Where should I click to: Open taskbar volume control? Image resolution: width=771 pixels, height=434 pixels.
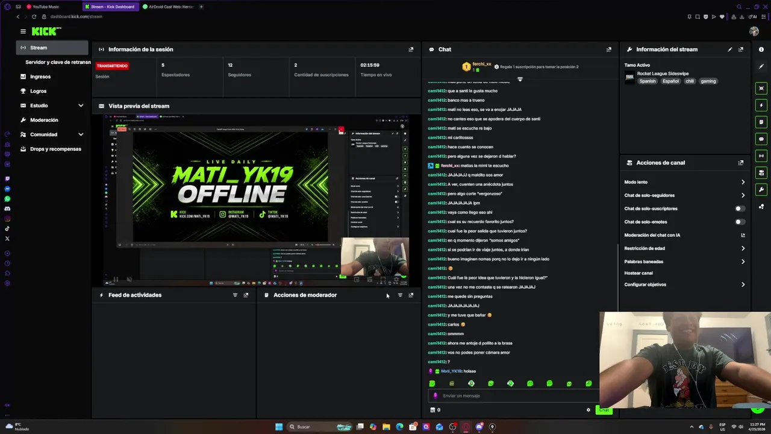(x=741, y=427)
